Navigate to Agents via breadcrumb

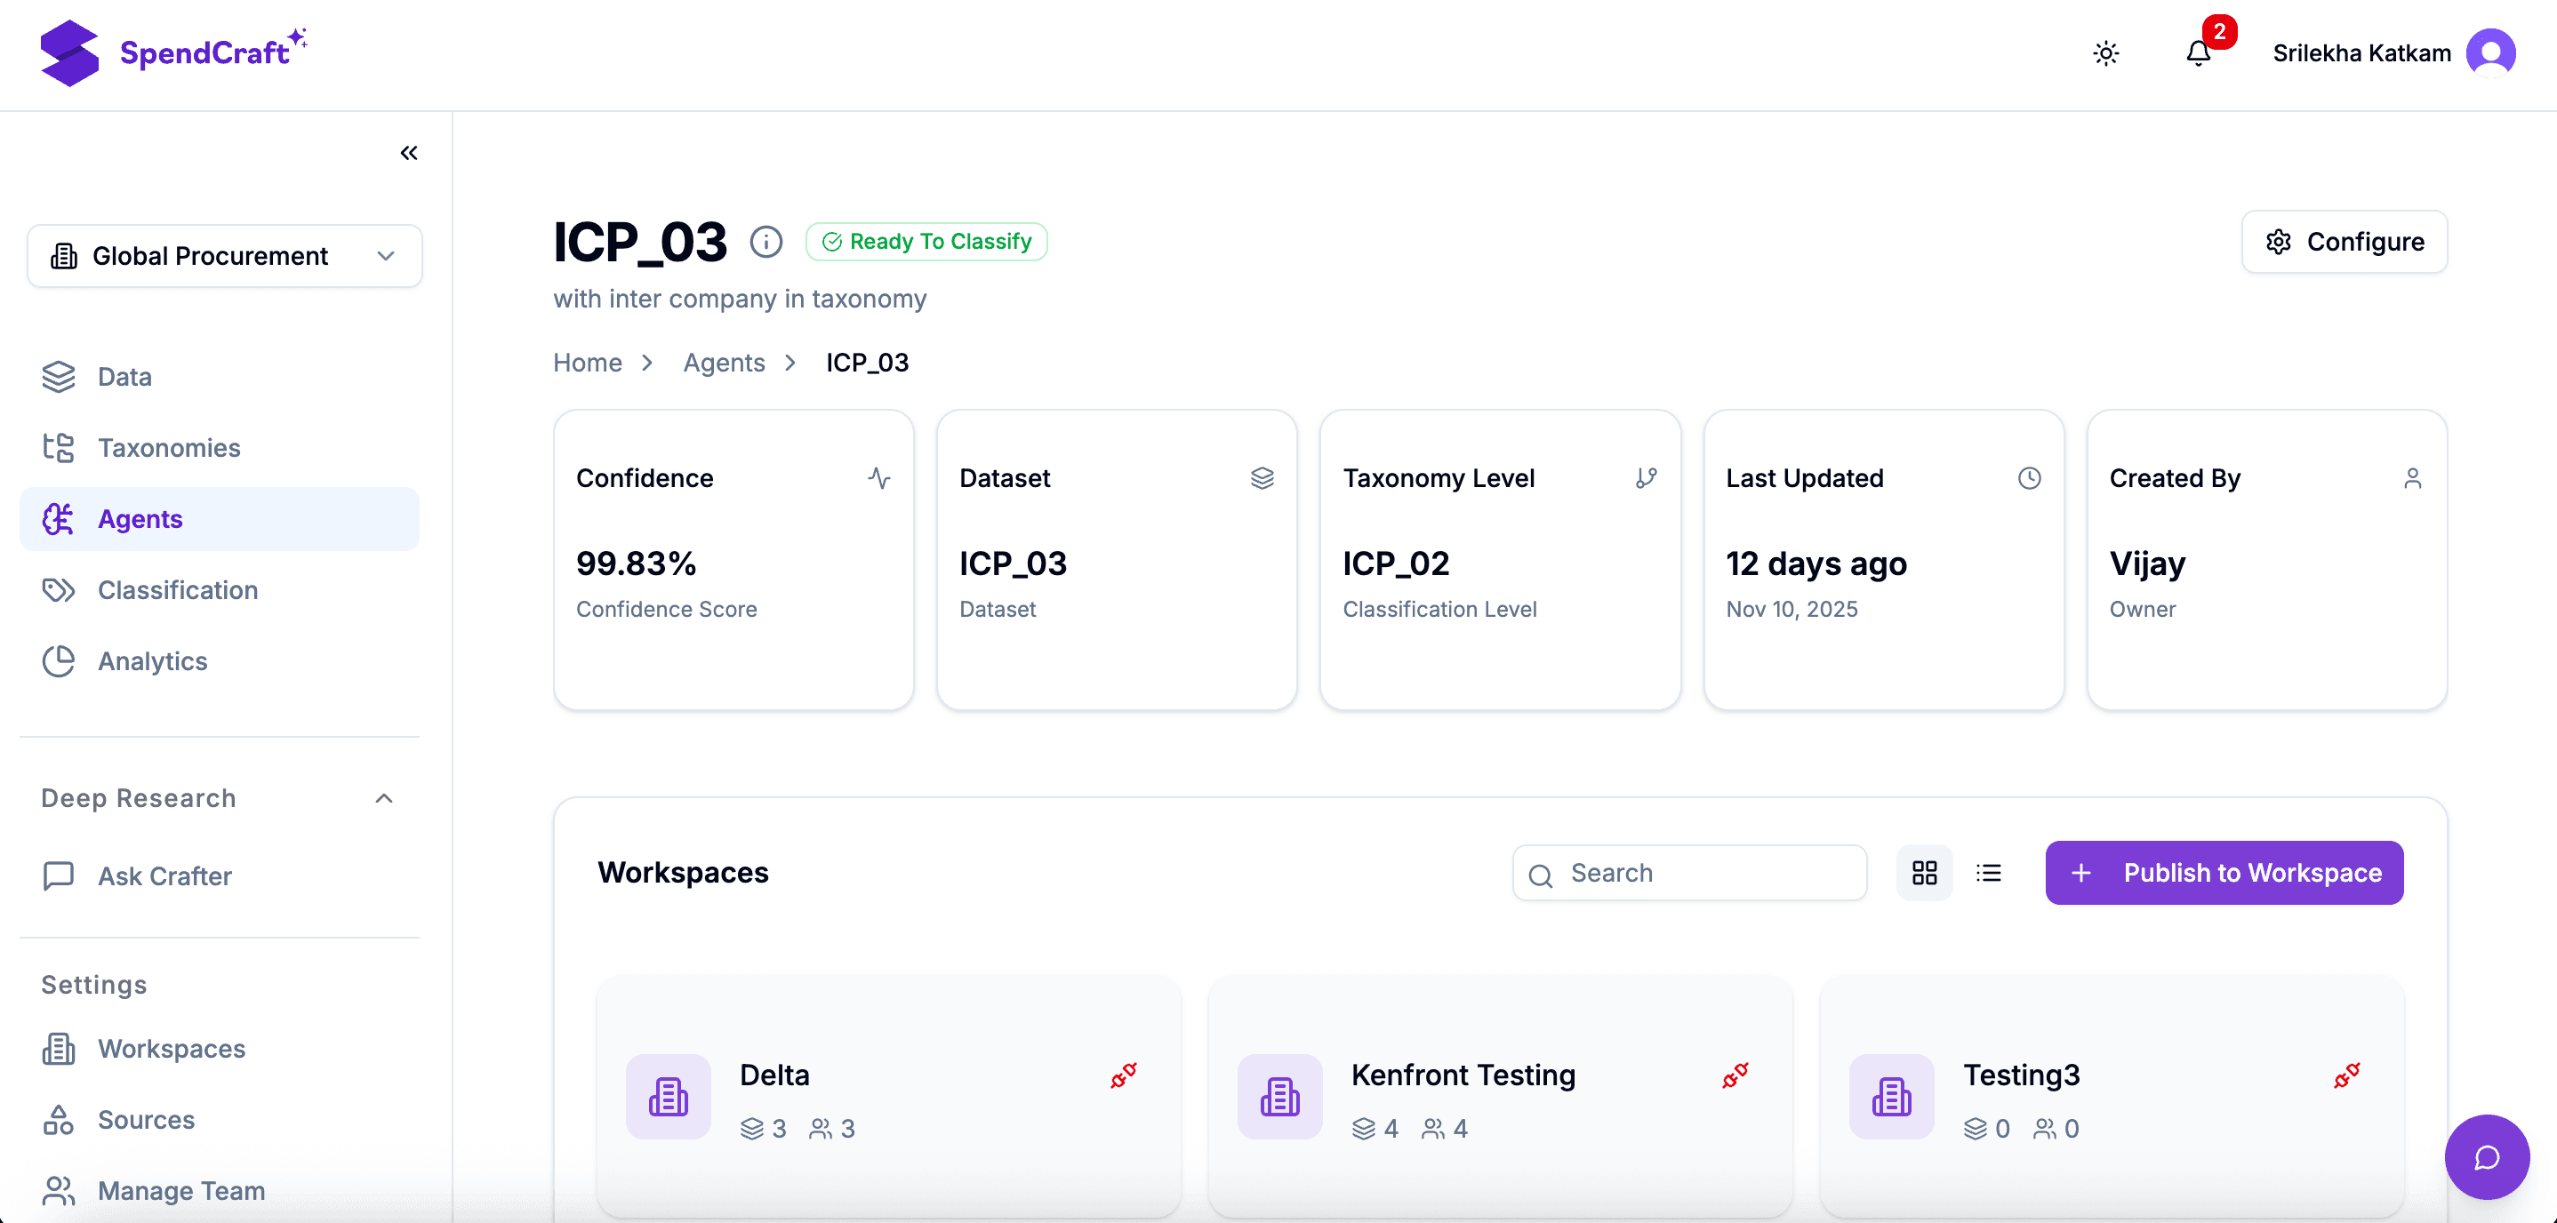coord(724,363)
